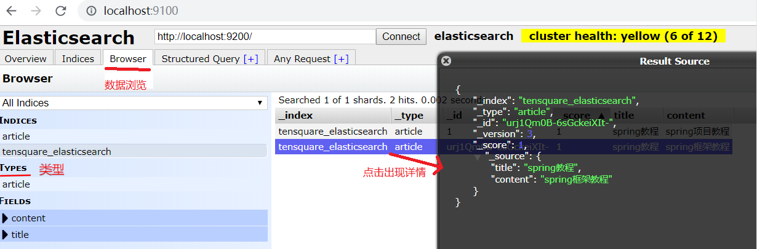Viewport: 757px width, 249px height.
Task: Click 'spring框架教程' cell in results table
Action: coord(697,147)
